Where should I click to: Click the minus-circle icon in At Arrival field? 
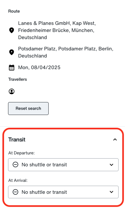15,192
